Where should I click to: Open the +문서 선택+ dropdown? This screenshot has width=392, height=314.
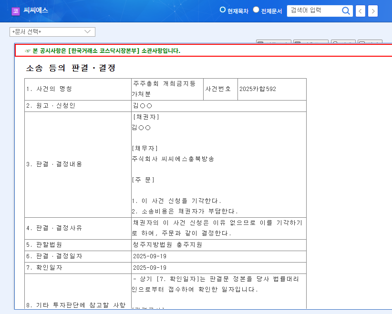click(52, 32)
